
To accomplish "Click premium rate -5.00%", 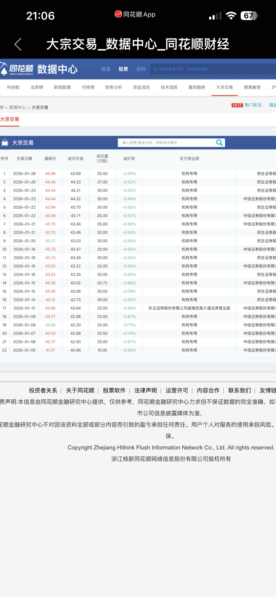I will pos(129,173).
